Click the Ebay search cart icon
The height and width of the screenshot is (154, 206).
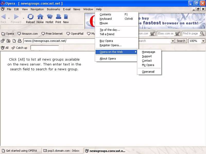pyautogui.click(x=177, y=34)
